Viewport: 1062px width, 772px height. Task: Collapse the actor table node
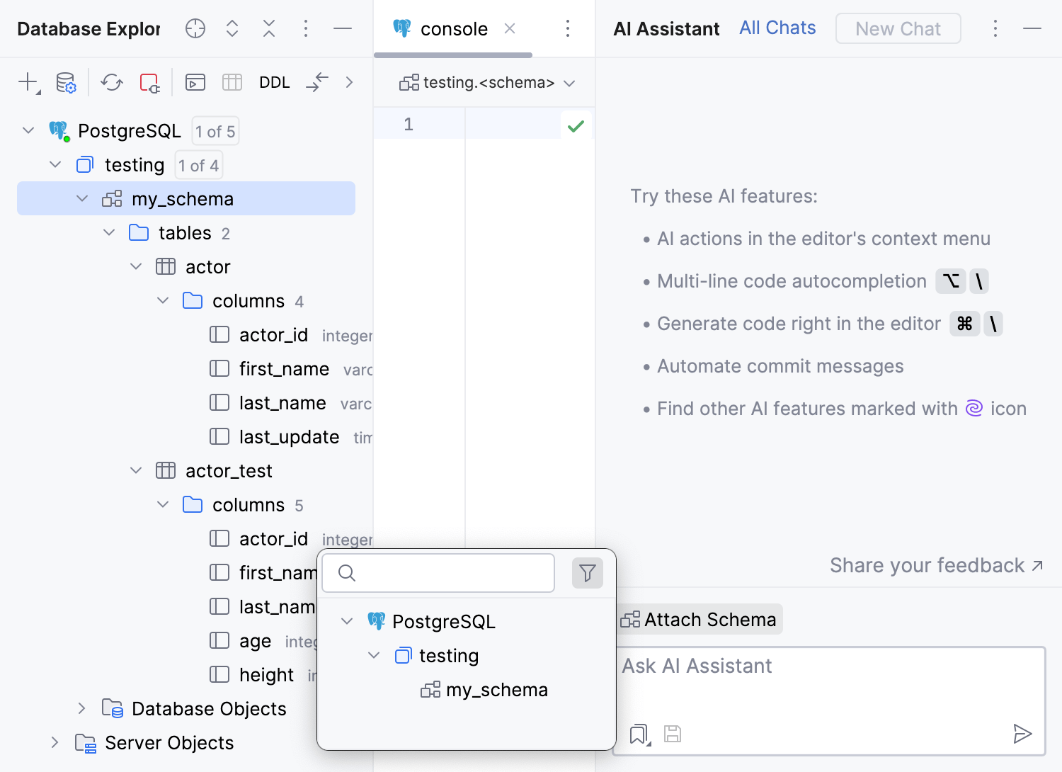(x=136, y=266)
